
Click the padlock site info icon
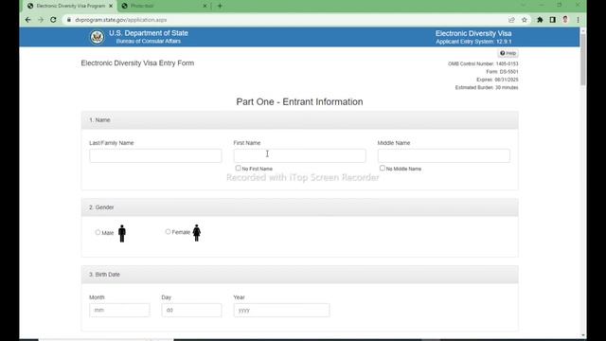point(69,20)
